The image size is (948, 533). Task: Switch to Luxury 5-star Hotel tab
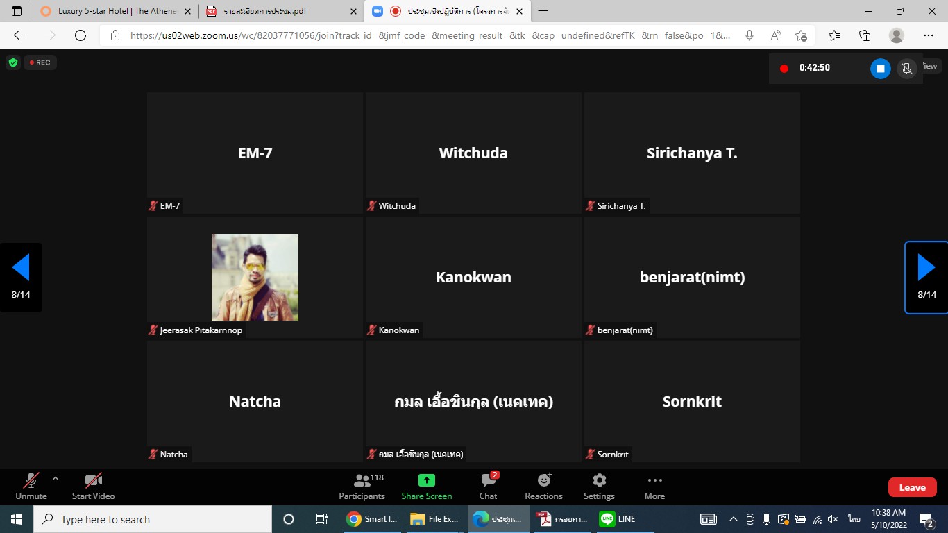[116, 11]
